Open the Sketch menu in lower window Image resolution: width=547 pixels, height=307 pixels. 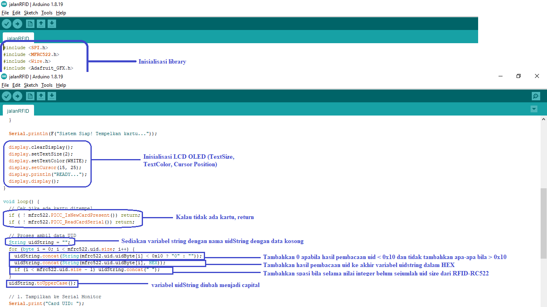pyautogui.click(x=31, y=85)
